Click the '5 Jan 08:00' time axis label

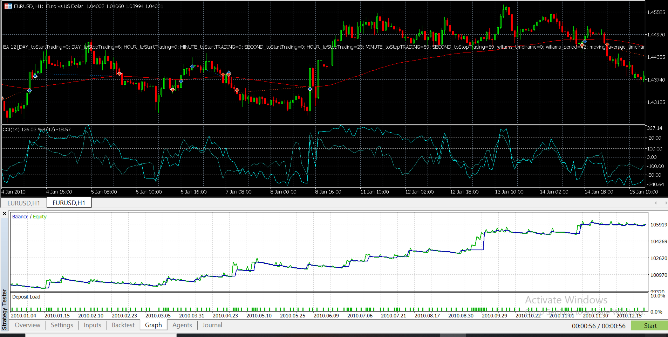point(104,192)
